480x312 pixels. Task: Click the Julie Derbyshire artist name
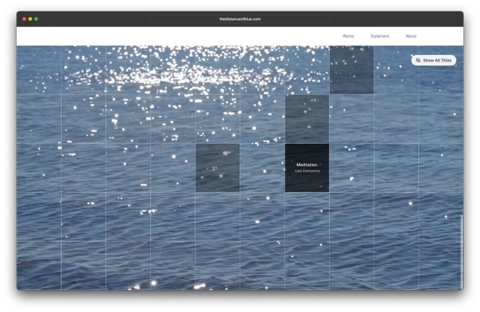click(x=307, y=171)
